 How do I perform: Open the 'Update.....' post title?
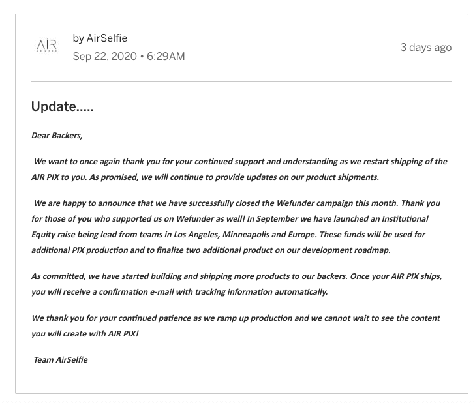(63, 106)
